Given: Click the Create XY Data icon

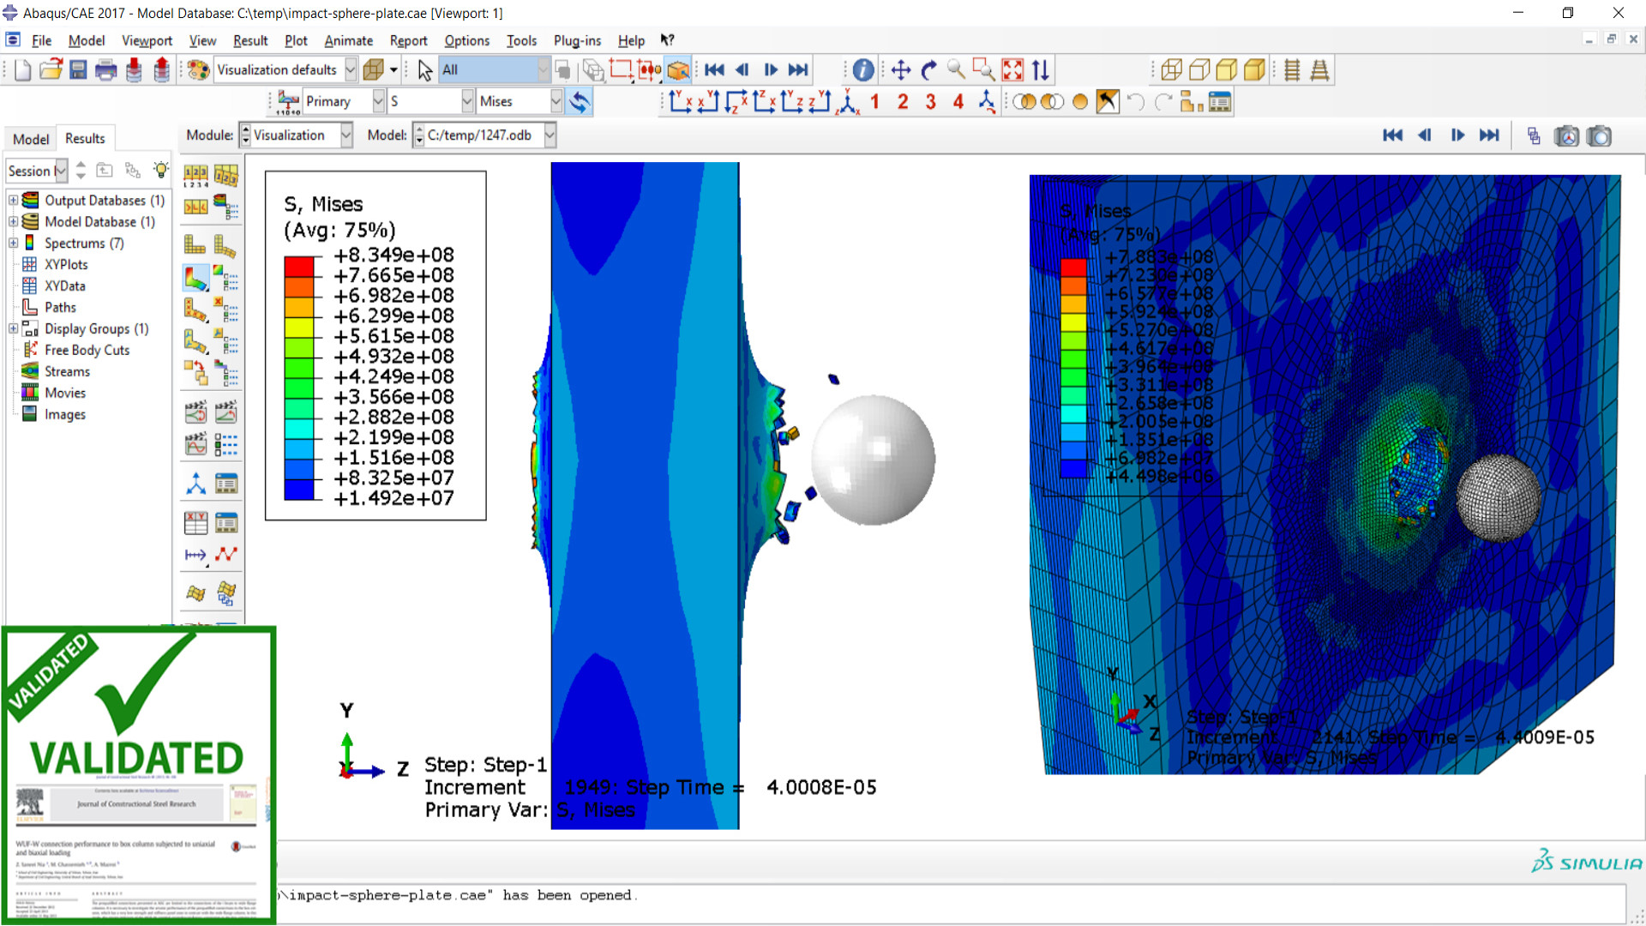Looking at the screenshot, I should pyautogui.click(x=195, y=523).
